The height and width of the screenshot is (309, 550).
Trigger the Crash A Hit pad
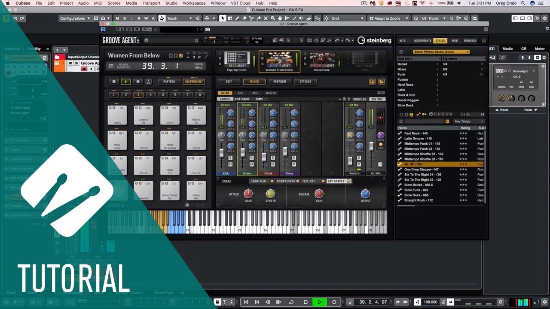(x=144, y=115)
